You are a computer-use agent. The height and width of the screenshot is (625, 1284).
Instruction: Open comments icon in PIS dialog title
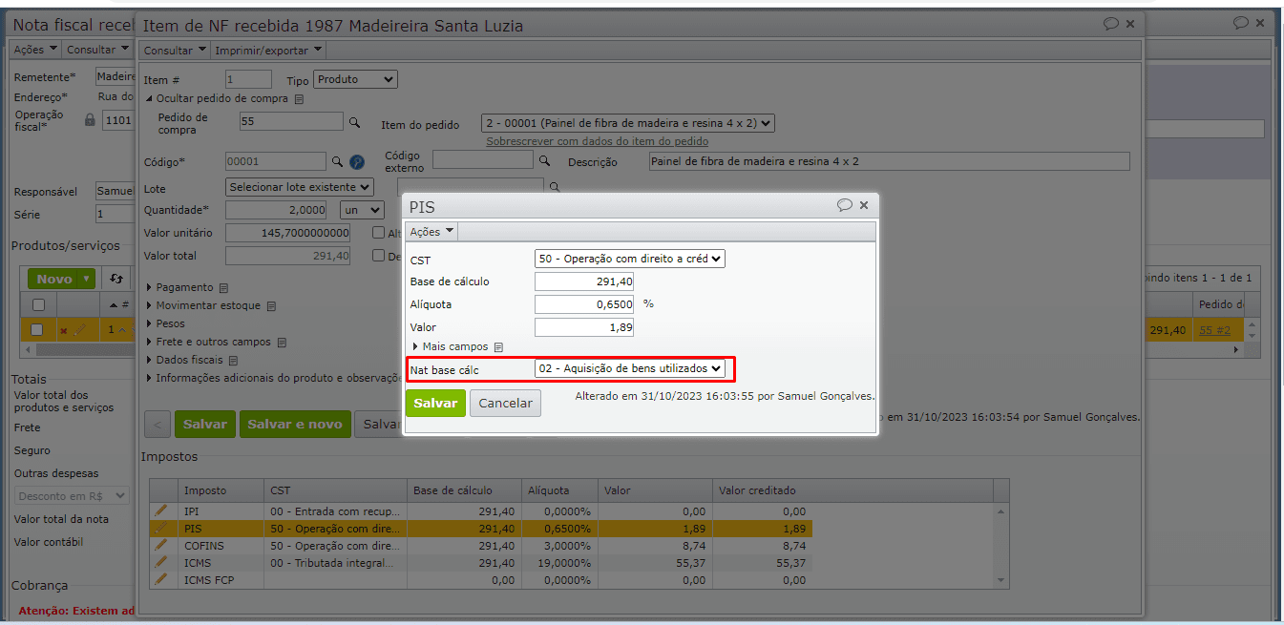[x=844, y=205]
